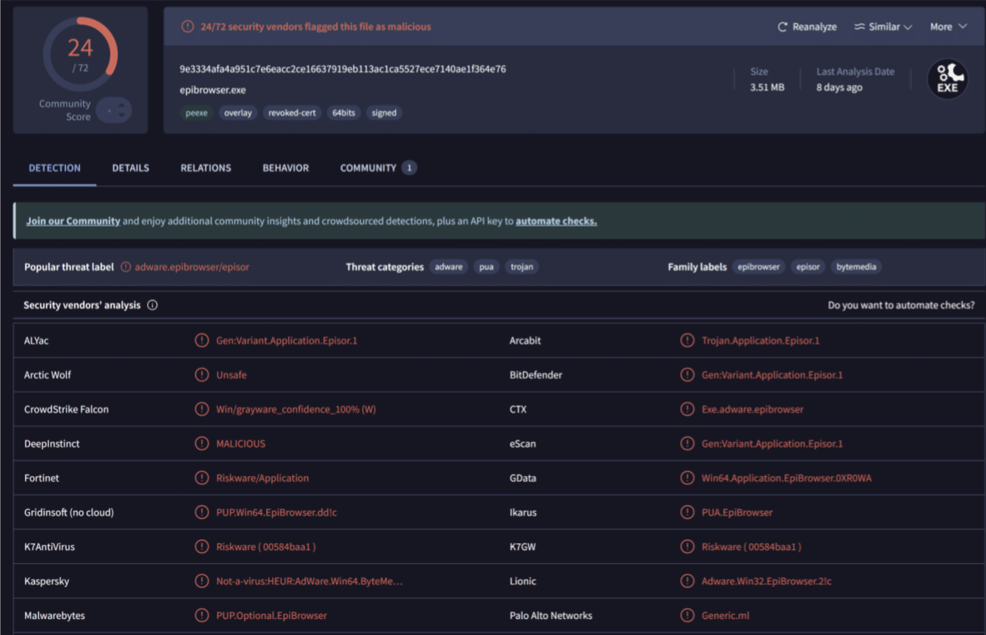Click the 3.51 MB size value
Viewport: 986px width, 635px height.
(767, 88)
